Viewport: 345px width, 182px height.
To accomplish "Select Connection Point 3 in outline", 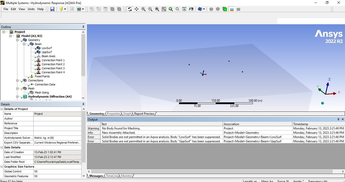I will 53,68.
